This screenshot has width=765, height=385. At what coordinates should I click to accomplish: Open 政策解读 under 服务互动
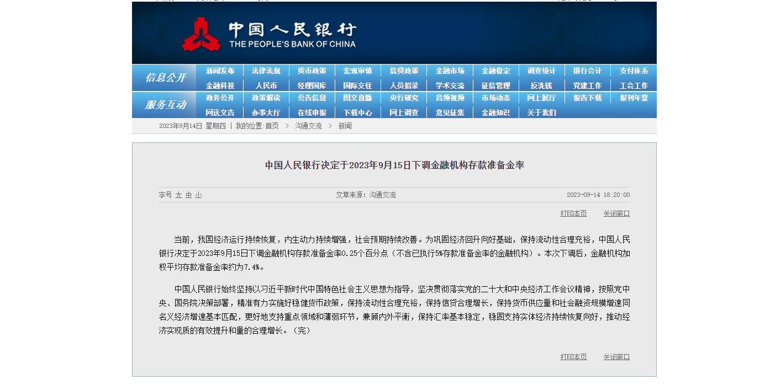[x=266, y=98]
